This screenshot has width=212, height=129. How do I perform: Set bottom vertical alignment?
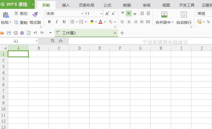point(135,13)
